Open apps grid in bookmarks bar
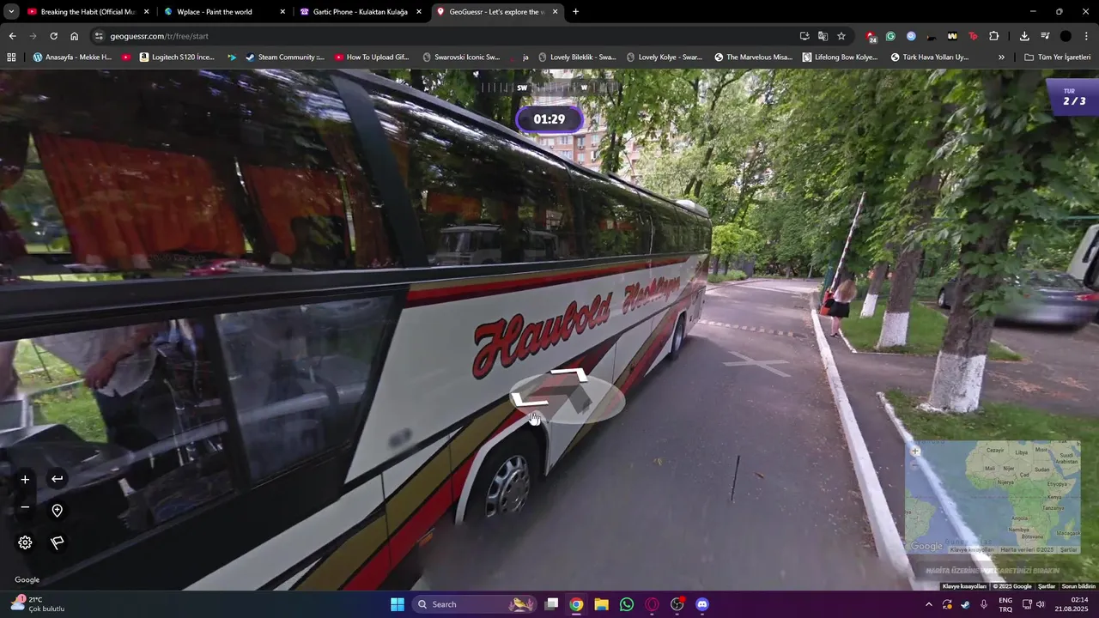This screenshot has height=618, width=1099. 11,58
